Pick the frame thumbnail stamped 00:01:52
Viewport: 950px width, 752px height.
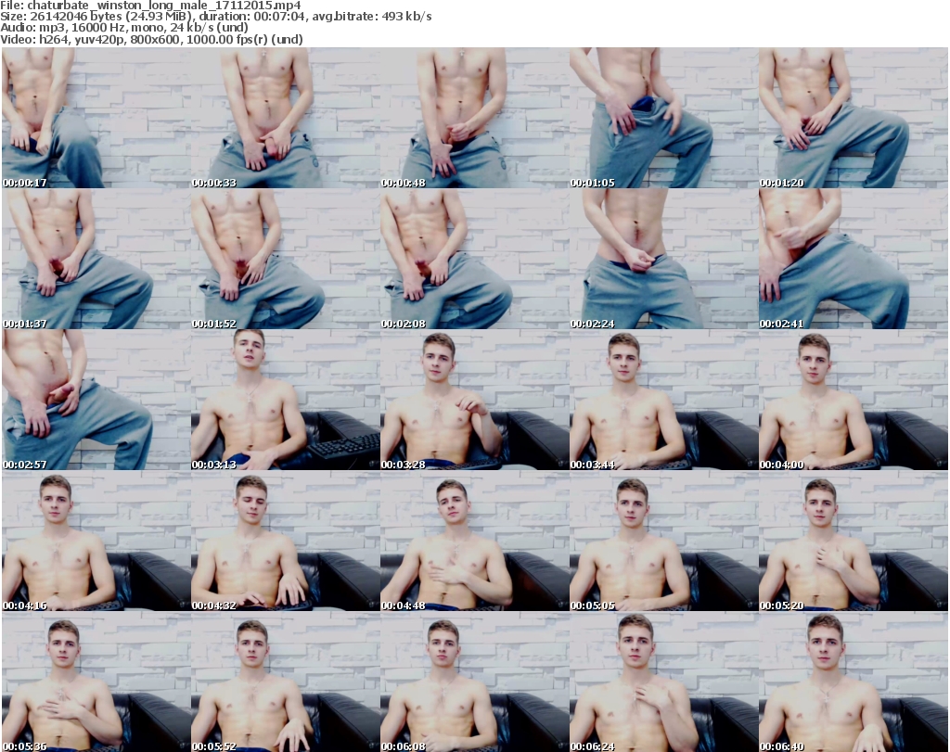coord(286,259)
